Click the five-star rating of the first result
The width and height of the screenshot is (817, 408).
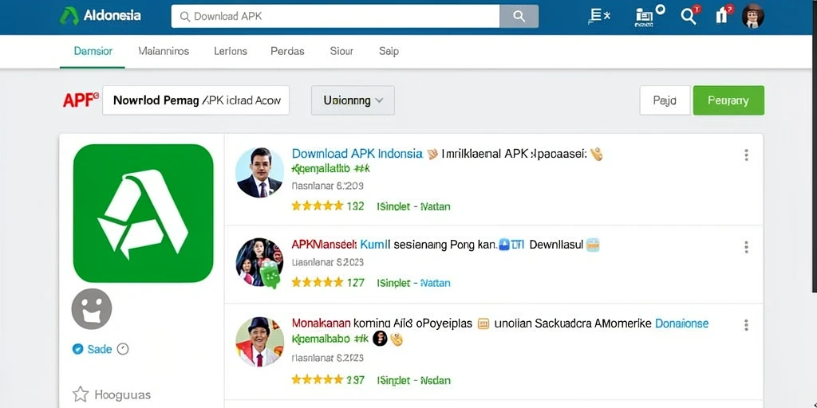click(318, 206)
